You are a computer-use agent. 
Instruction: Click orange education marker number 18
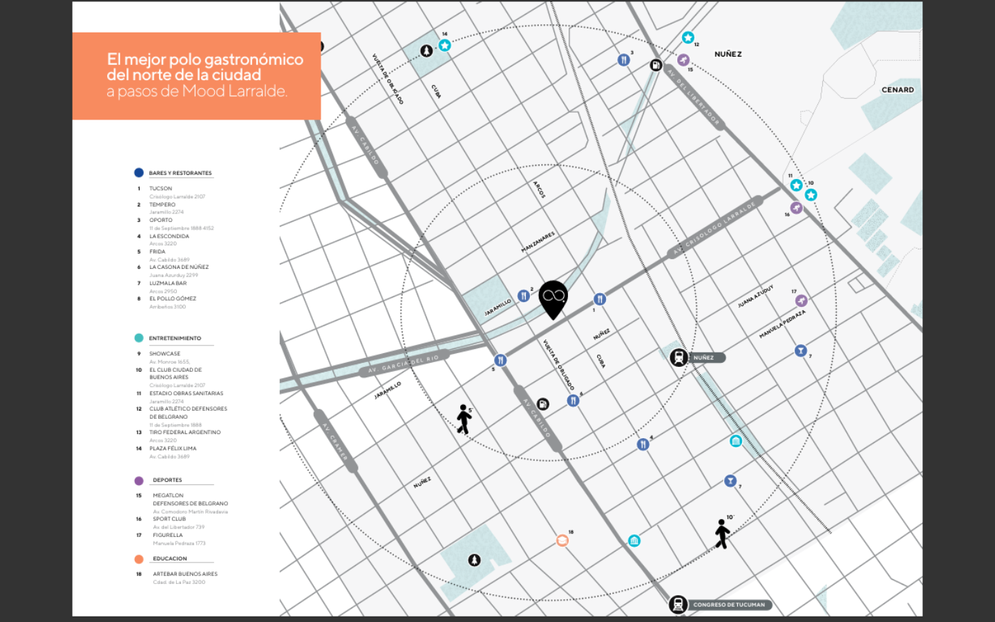click(562, 540)
